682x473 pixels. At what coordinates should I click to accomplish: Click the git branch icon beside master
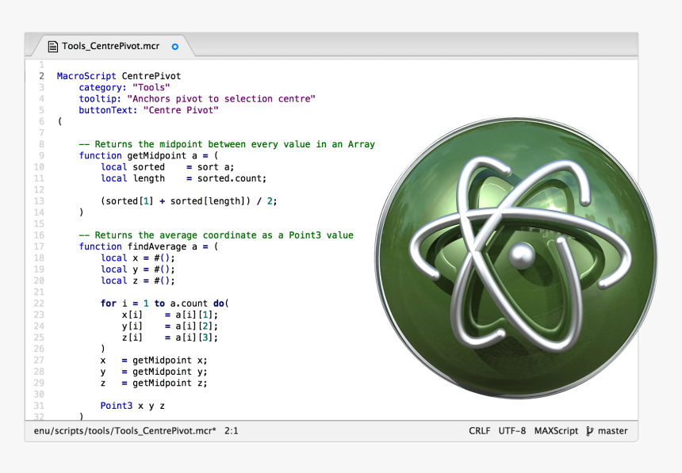[x=589, y=431]
